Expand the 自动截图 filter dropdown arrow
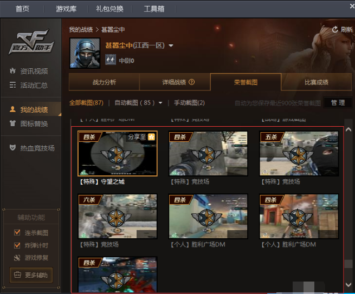This screenshot has height=294, width=355. (x=161, y=103)
